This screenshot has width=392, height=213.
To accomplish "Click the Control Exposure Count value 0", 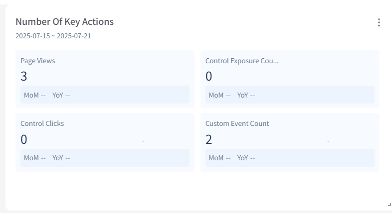I will click(209, 76).
